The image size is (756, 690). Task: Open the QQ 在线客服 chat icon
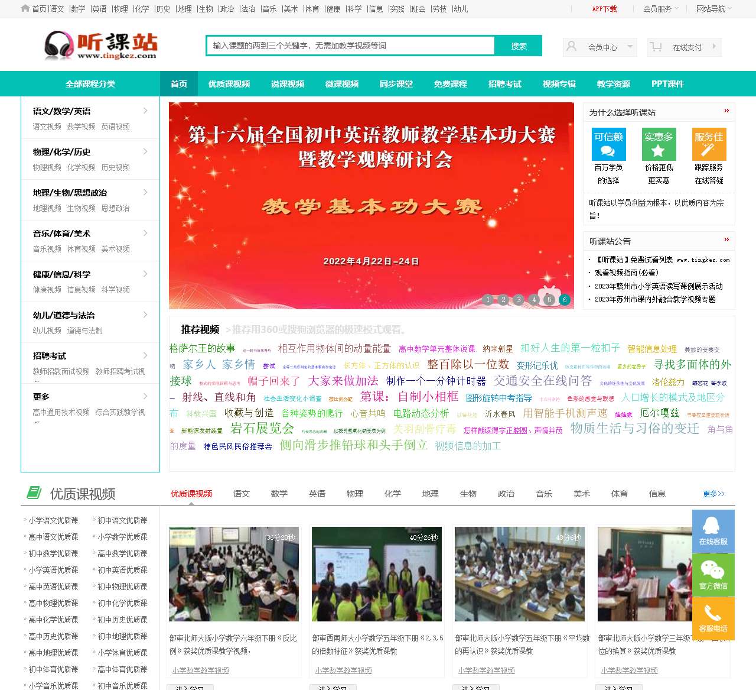[713, 530]
